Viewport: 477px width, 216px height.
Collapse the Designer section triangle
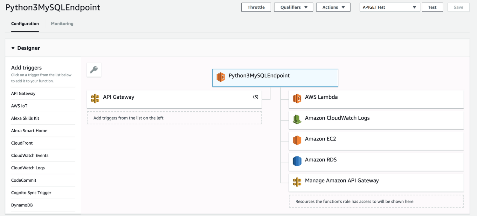click(x=13, y=48)
